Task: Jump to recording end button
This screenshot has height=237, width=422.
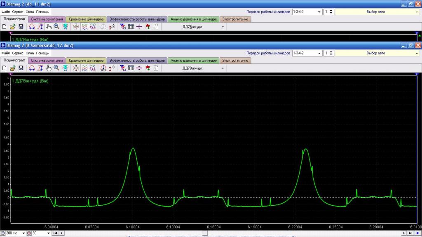Action: pos(410,233)
